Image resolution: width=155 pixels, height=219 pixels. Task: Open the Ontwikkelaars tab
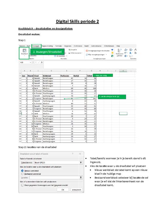[x=109, y=46]
